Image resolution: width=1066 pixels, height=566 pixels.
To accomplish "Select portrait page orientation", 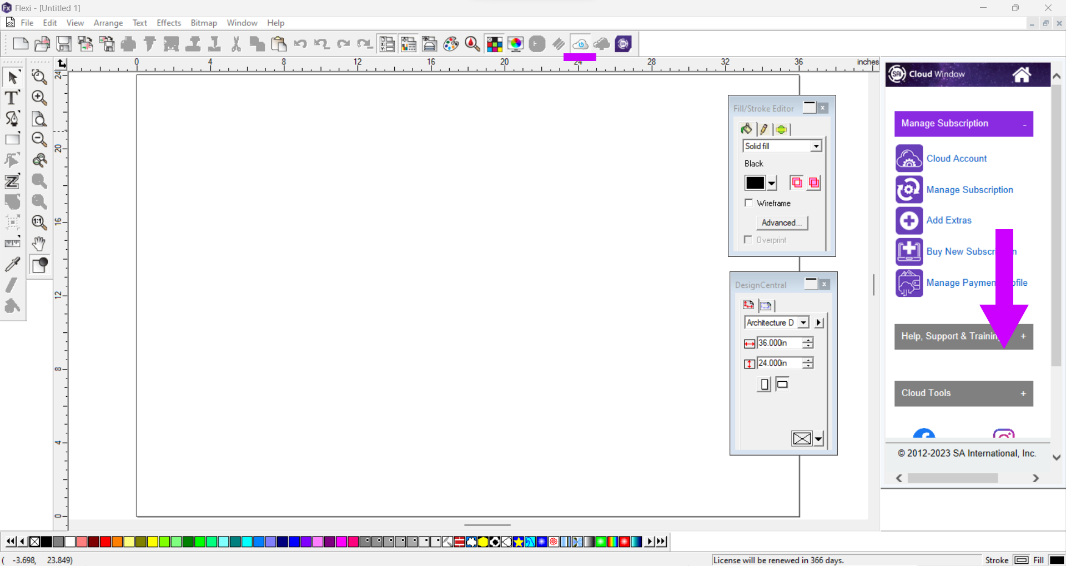I will tap(765, 384).
